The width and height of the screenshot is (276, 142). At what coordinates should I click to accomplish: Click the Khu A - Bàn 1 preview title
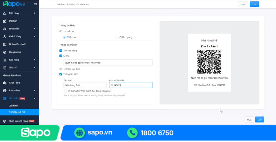coord(209,47)
